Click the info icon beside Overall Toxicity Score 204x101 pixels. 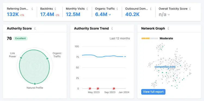(x=190, y=9)
